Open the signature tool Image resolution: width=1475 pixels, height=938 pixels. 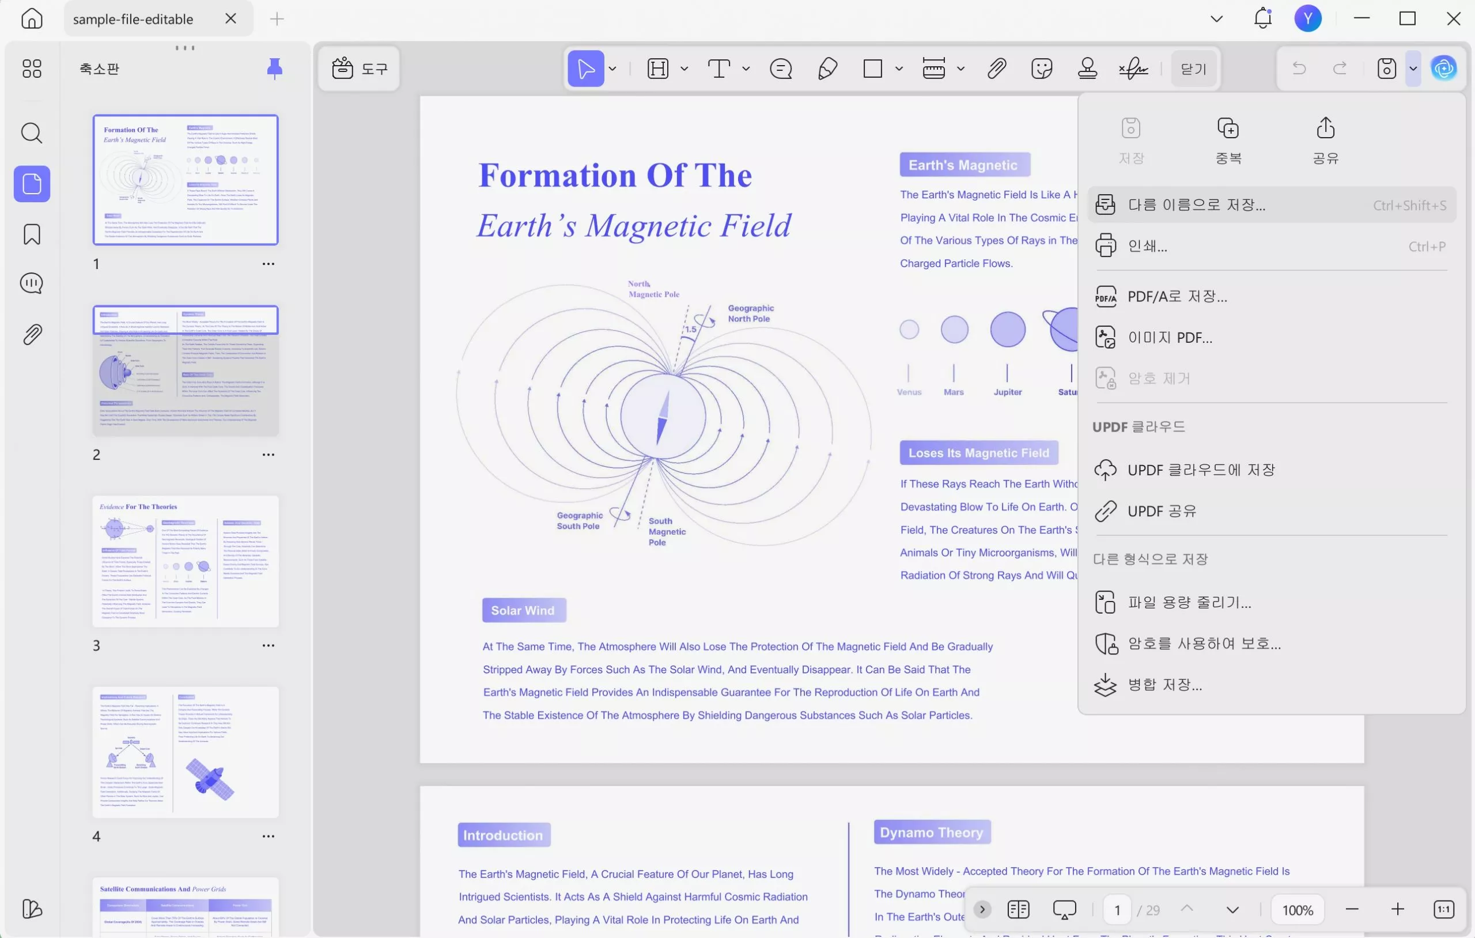[x=1133, y=68]
